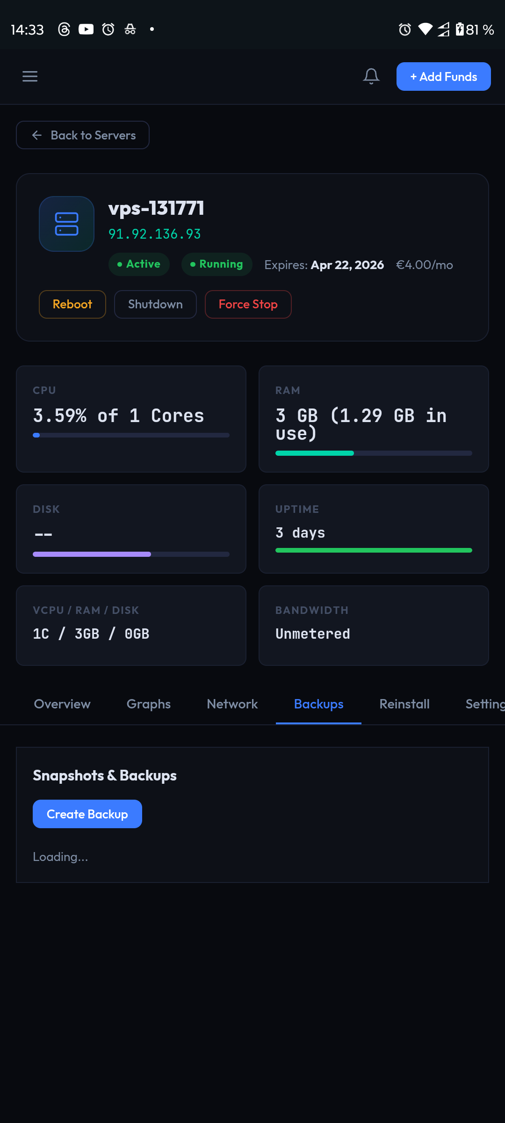The width and height of the screenshot is (505, 1123).
Task: Click the server IP address 91.92.136.93
Action: [x=155, y=234]
